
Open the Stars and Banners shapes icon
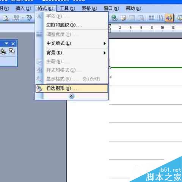point(3,51)
